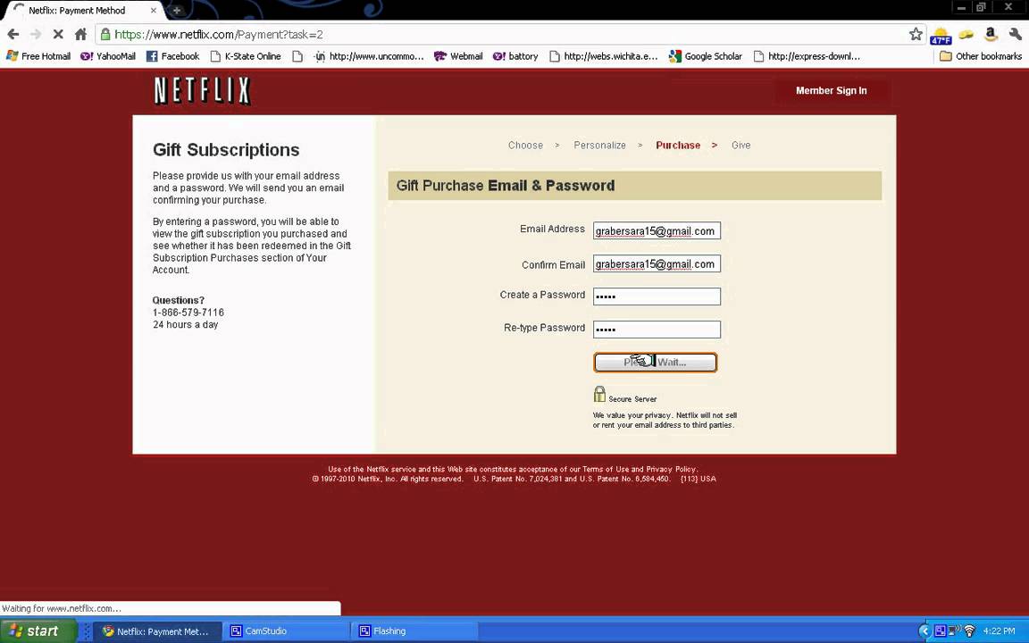
Task: Click the phone number 1-866-579-7116
Action: click(188, 313)
